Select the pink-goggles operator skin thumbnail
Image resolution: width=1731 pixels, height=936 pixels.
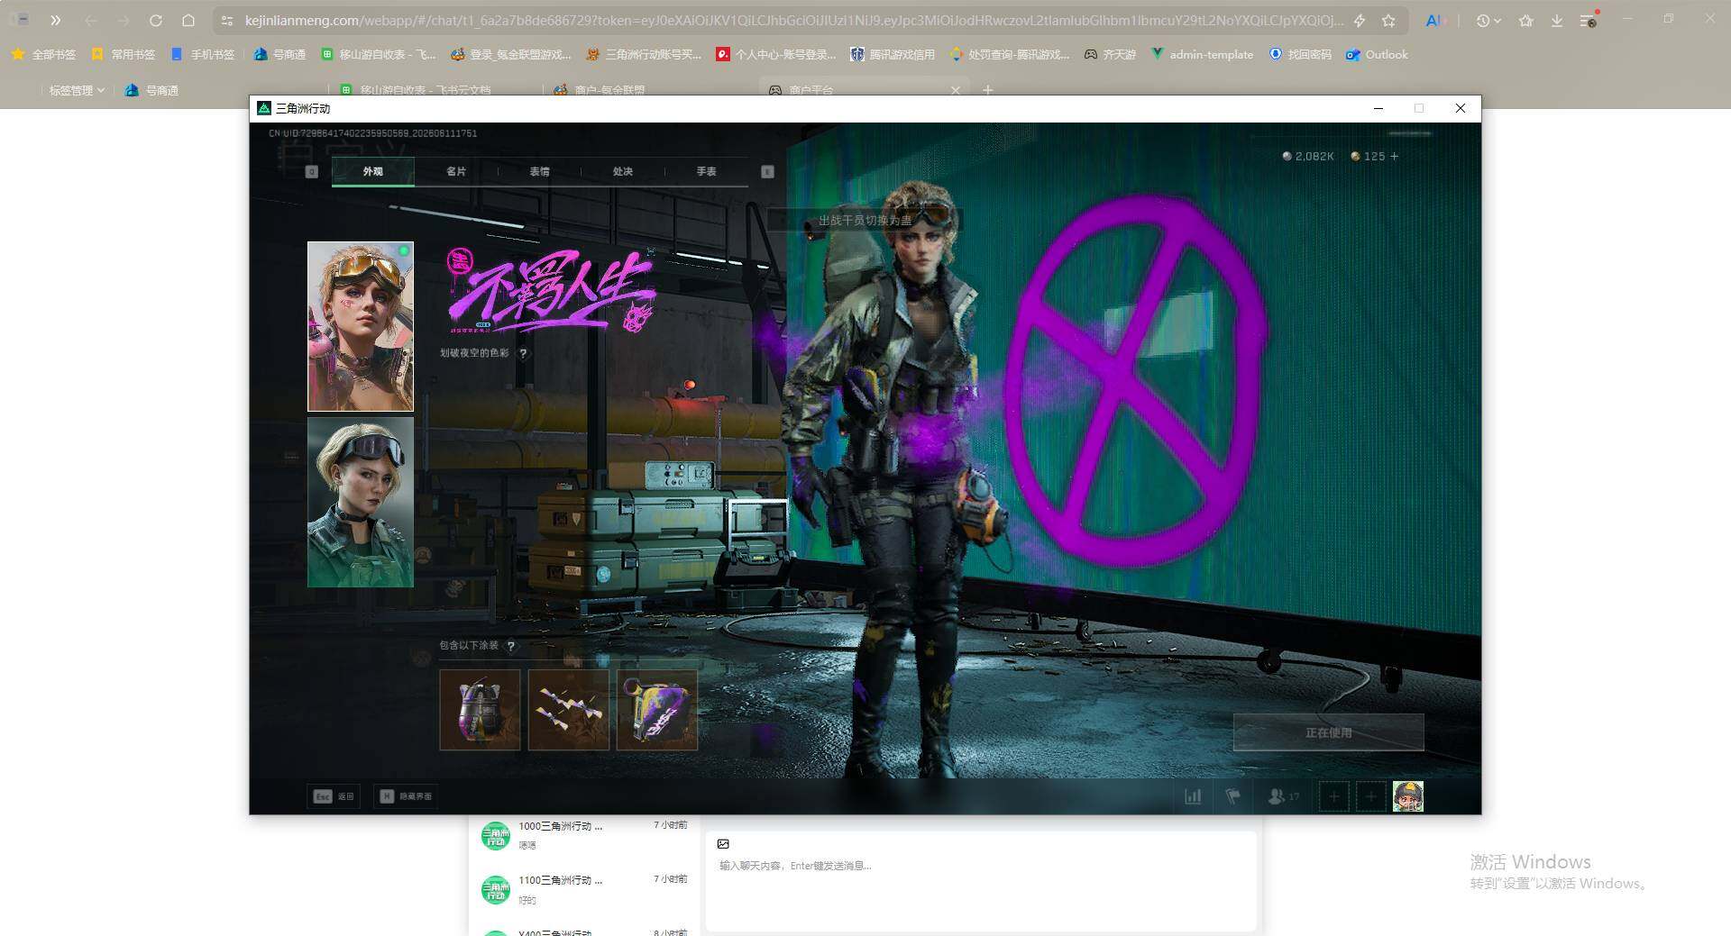point(361,326)
